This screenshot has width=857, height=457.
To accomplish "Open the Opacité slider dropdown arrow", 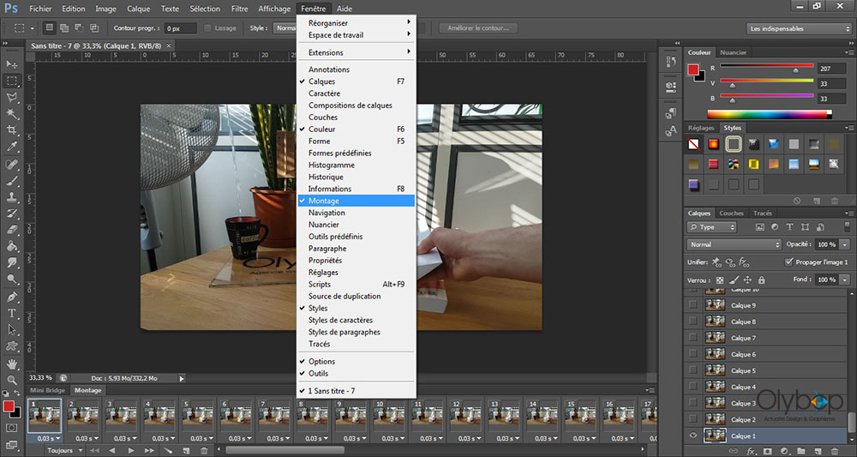I will [846, 244].
